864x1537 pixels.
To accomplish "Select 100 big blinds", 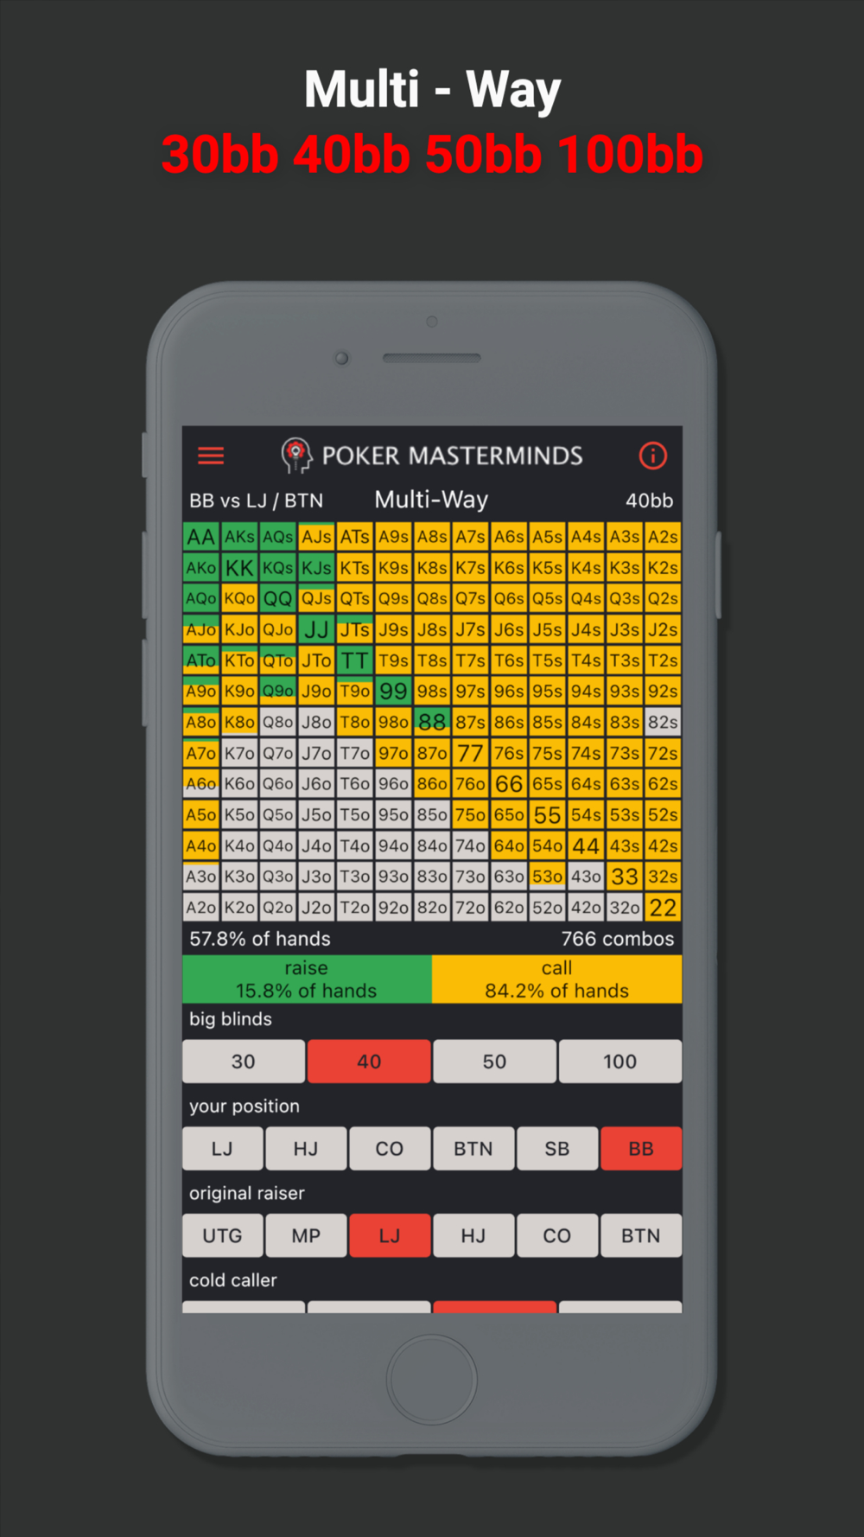I will pos(620,1062).
